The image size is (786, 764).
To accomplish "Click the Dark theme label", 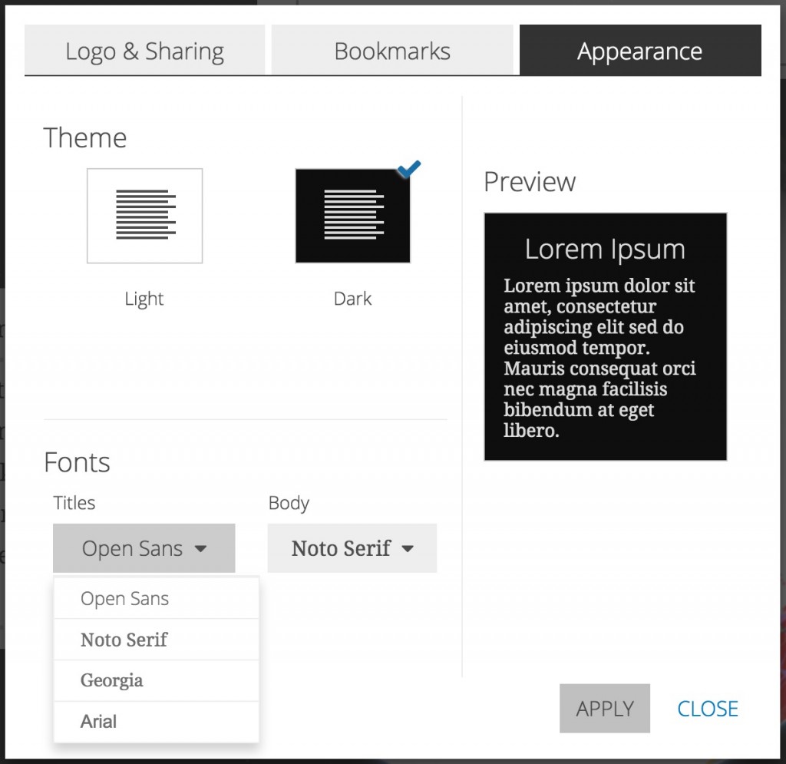I will point(352,299).
